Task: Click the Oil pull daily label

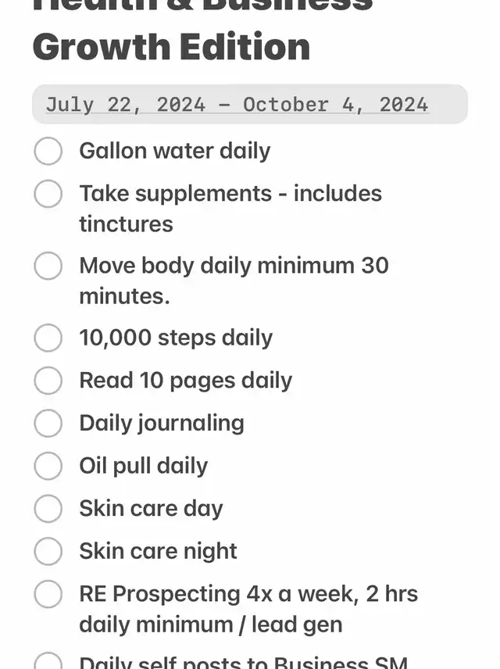Action: click(143, 466)
